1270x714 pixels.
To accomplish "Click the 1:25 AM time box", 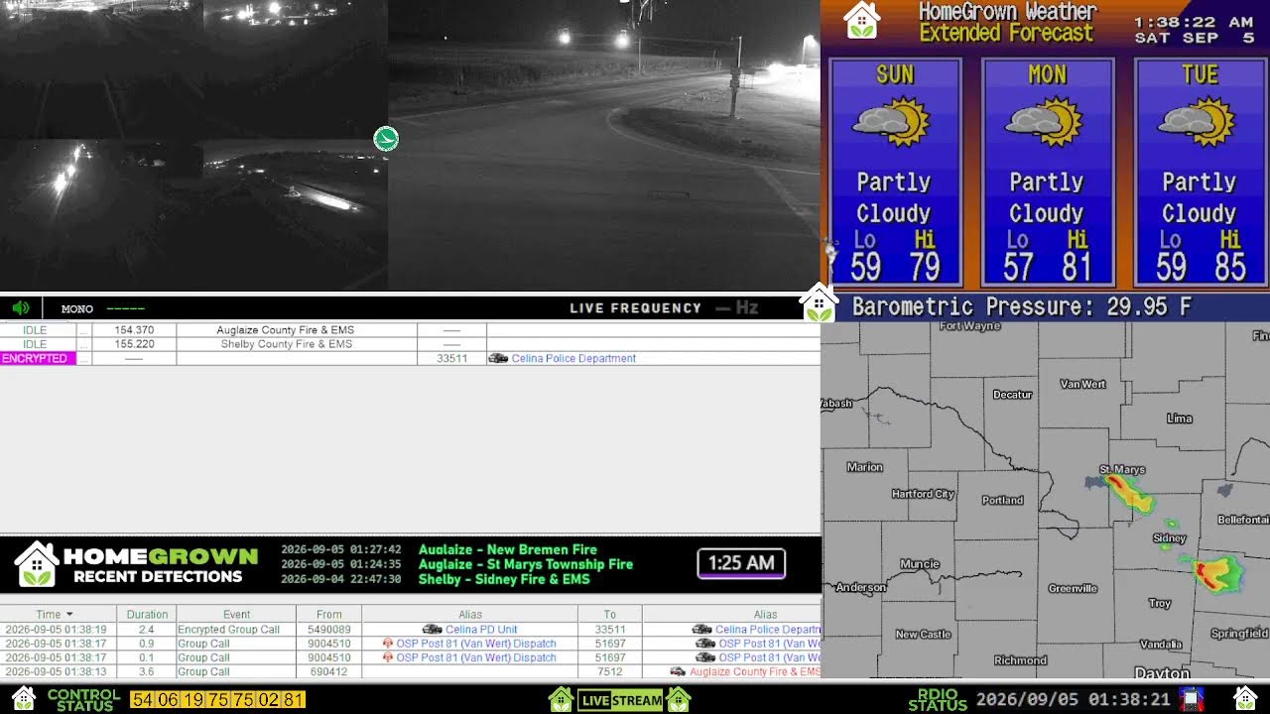I will tap(741, 563).
